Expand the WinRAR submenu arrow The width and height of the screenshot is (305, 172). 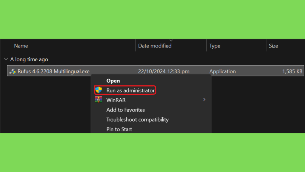click(x=204, y=100)
